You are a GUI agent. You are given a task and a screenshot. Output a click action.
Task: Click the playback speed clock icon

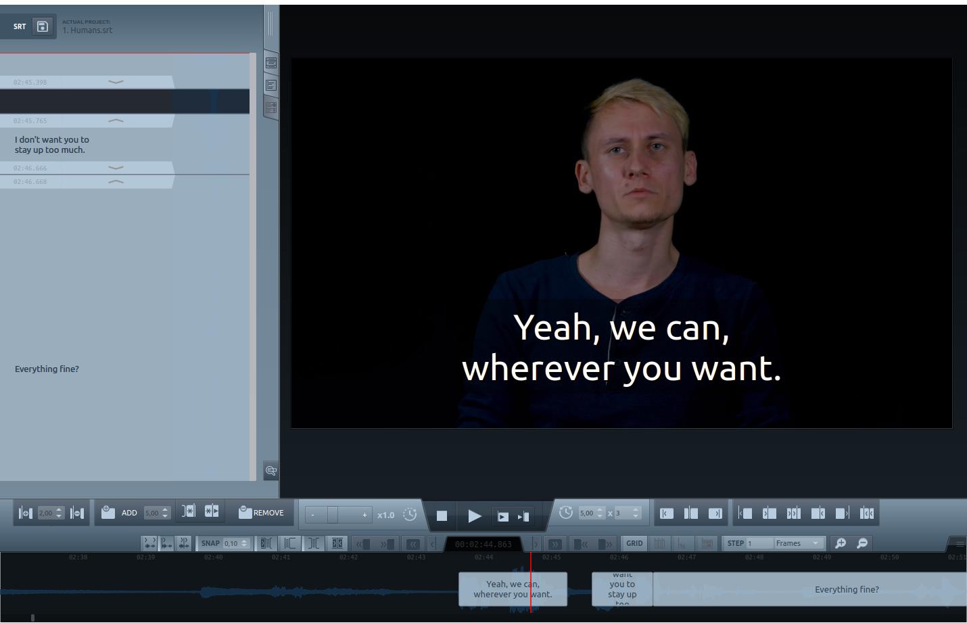click(x=410, y=514)
